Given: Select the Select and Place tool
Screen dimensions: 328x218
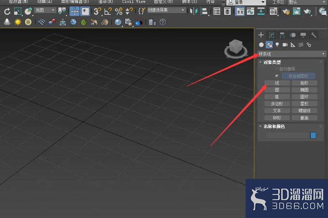Looking at the screenshot, I should pos(28,11).
